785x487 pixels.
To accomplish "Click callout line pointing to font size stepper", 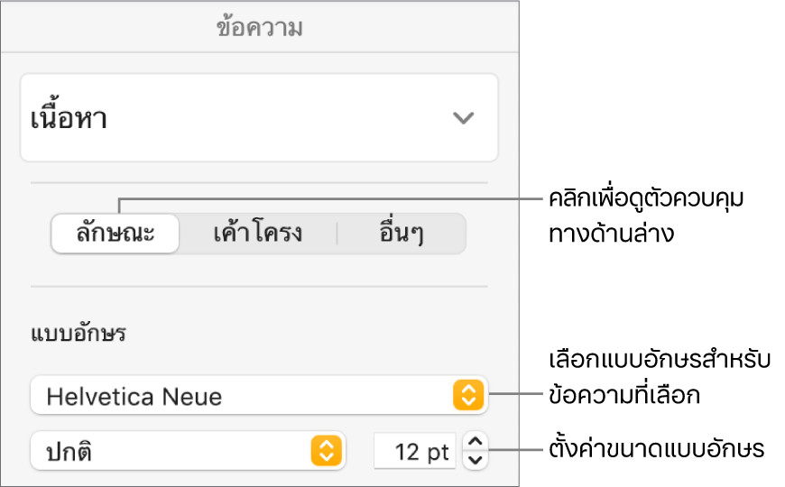I will [514, 449].
